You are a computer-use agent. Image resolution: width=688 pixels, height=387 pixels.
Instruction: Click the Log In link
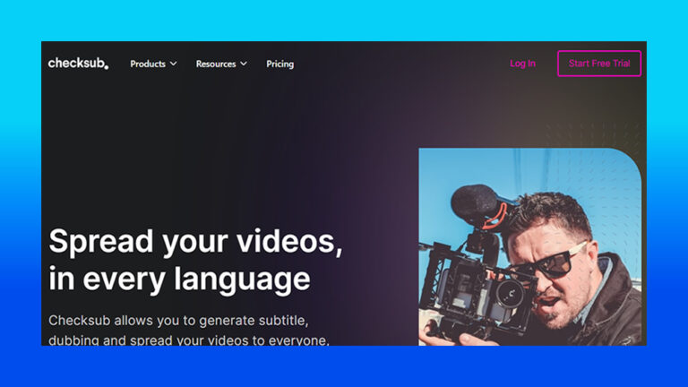pos(522,64)
